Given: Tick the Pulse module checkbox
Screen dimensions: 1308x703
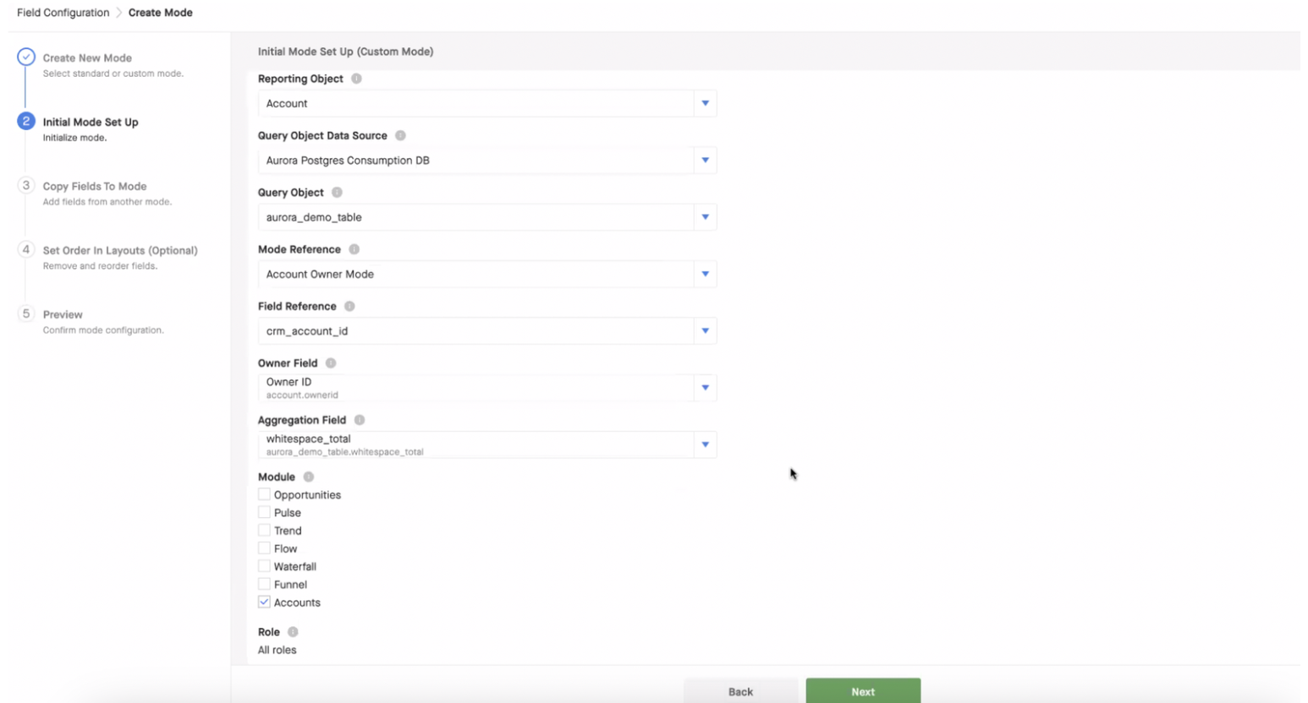Looking at the screenshot, I should tap(264, 512).
